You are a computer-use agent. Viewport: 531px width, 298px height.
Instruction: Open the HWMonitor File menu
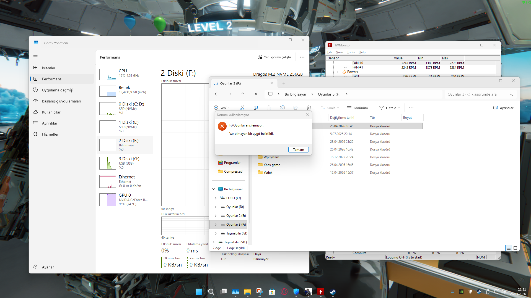tap(330, 52)
